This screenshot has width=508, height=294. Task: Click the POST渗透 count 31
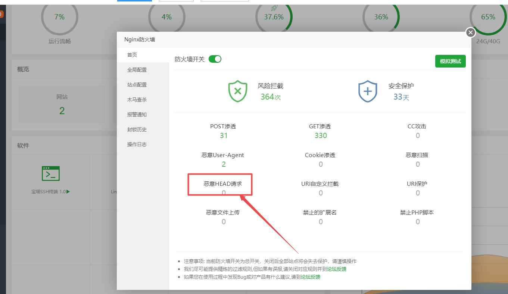coord(224,135)
